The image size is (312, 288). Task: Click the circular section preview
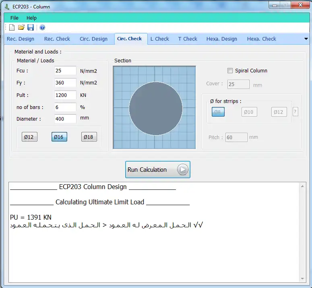(x=156, y=109)
